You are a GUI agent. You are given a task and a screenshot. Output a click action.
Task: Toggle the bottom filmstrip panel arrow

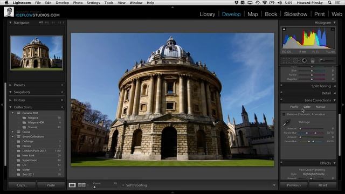click(x=172, y=192)
